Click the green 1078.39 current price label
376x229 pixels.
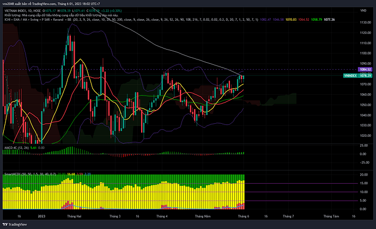pyautogui.click(x=365, y=76)
